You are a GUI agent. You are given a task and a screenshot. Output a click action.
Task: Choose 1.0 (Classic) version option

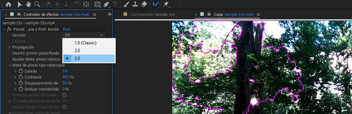[x=89, y=43]
